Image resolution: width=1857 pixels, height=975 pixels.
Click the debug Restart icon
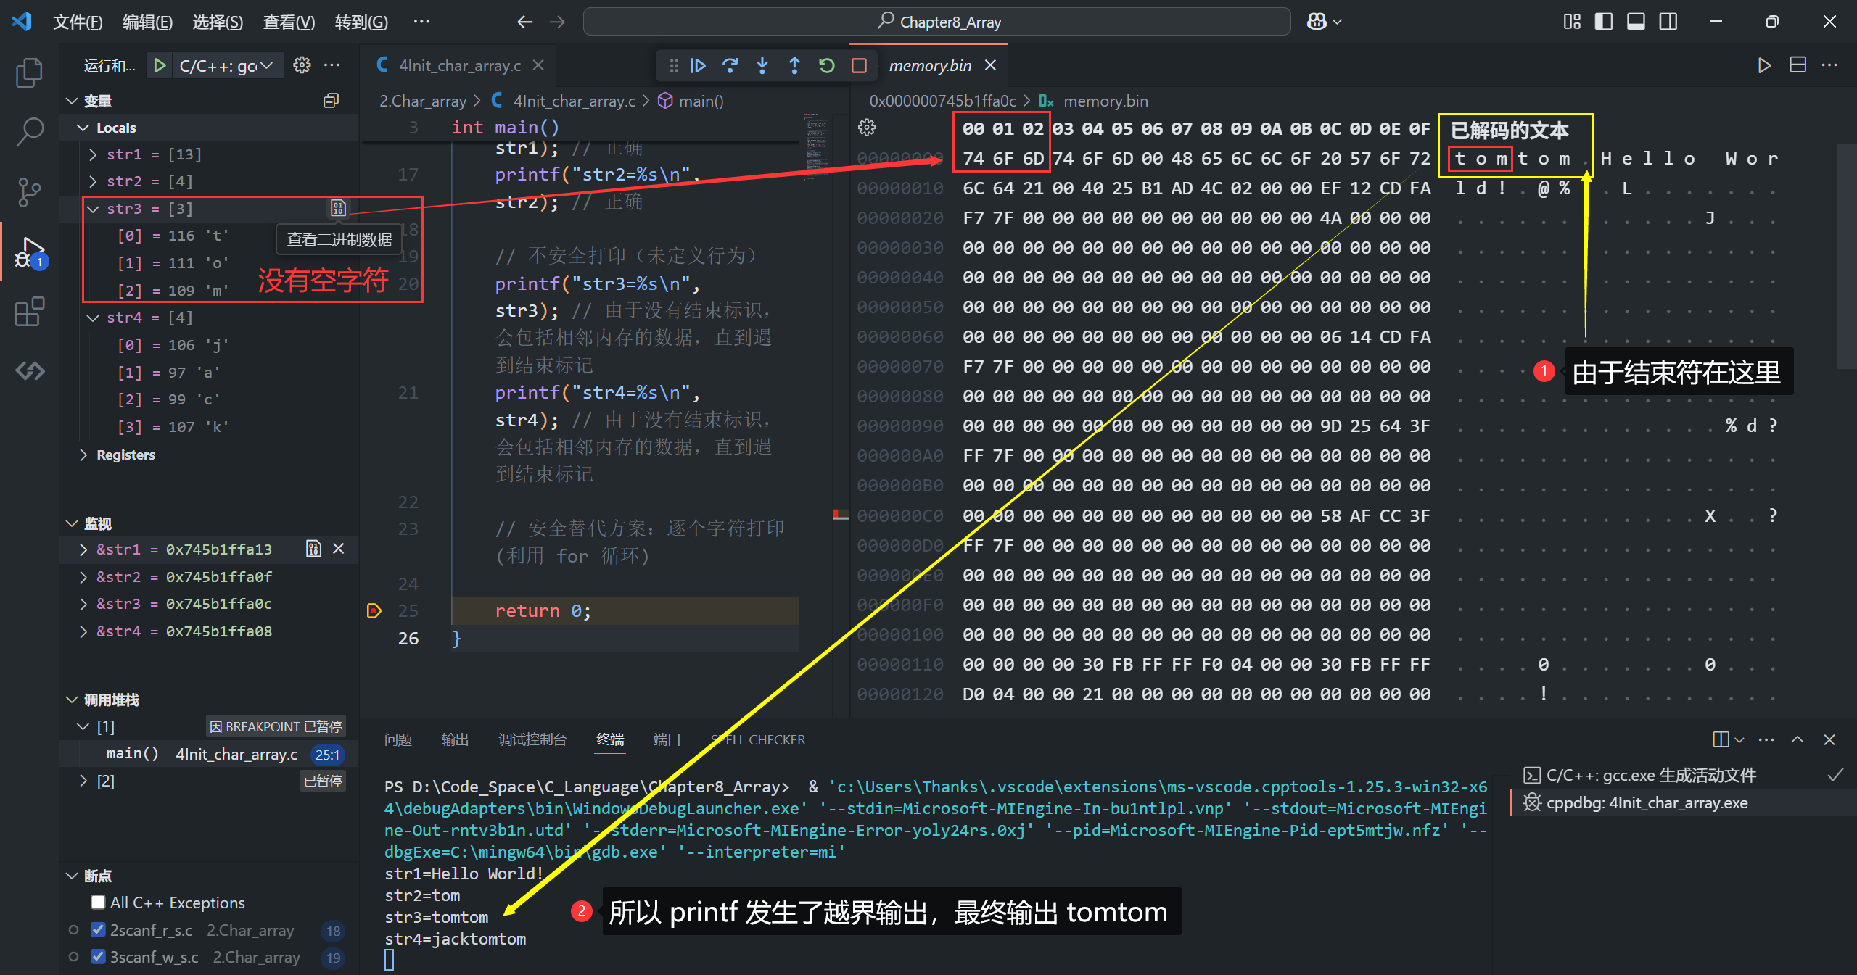826,66
